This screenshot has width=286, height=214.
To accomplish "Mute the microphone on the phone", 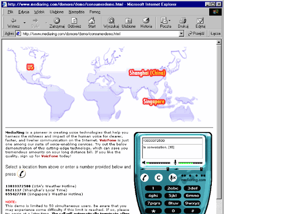I will click(172, 177).
